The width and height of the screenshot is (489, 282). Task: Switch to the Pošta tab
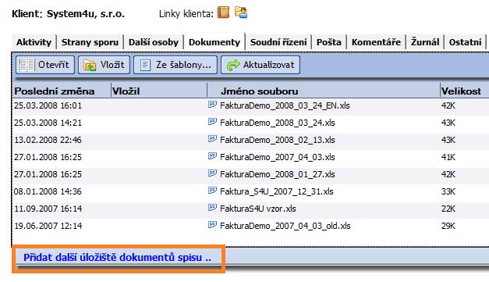[329, 42]
